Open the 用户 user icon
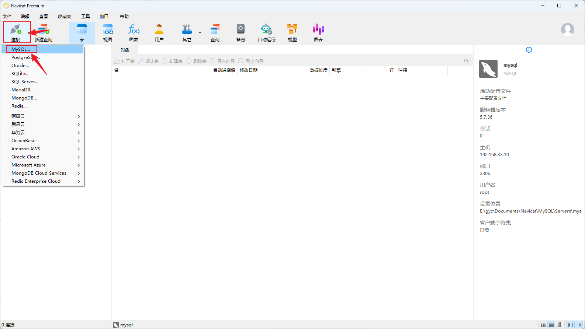585x329 pixels. point(159,32)
